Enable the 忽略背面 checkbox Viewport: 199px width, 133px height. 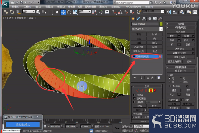pyautogui.click(x=134, y=98)
